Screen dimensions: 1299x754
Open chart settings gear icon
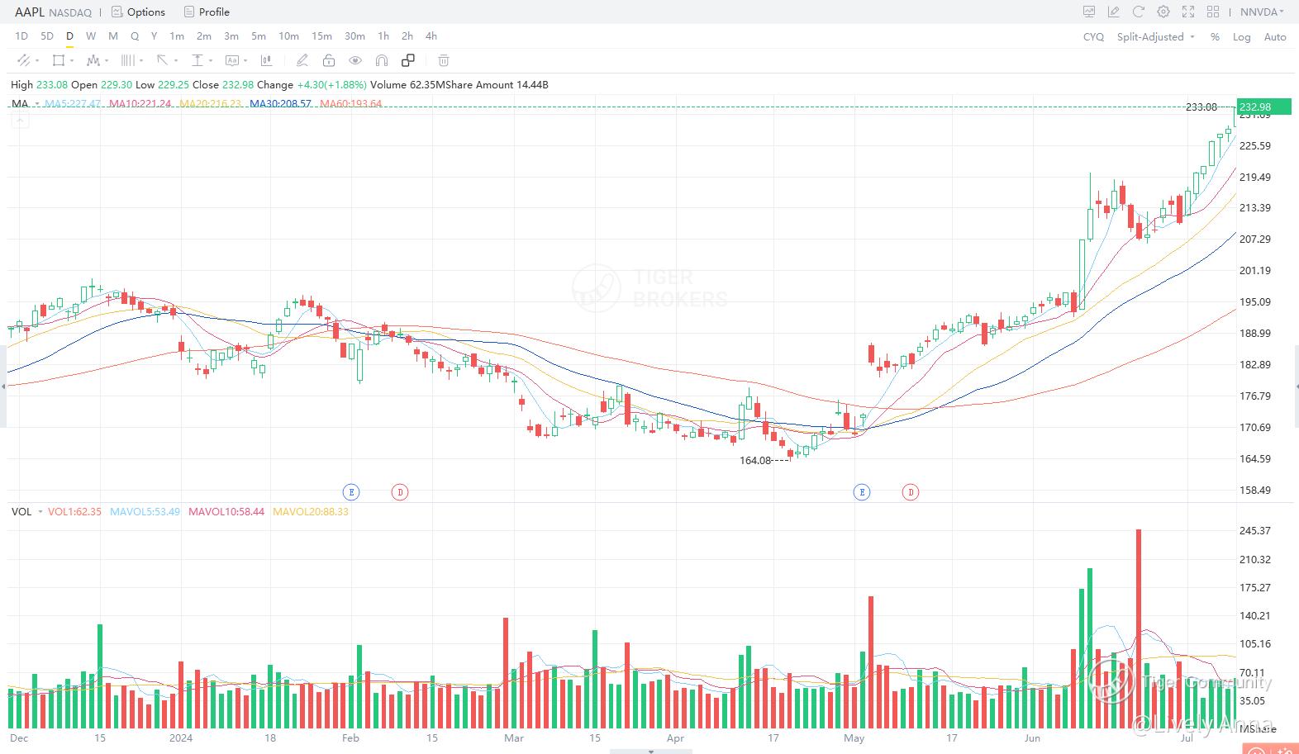pyautogui.click(x=1163, y=12)
